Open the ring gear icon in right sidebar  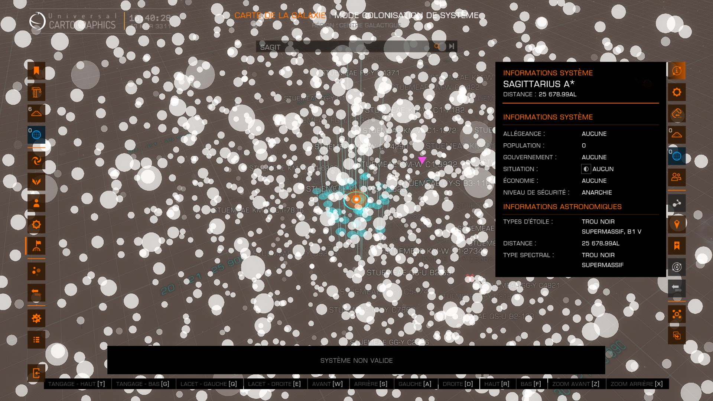point(677,92)
